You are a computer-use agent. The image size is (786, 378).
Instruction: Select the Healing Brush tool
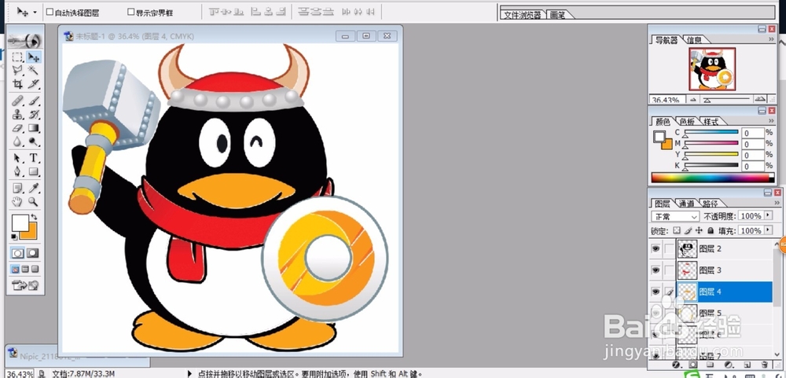point(17,101)
